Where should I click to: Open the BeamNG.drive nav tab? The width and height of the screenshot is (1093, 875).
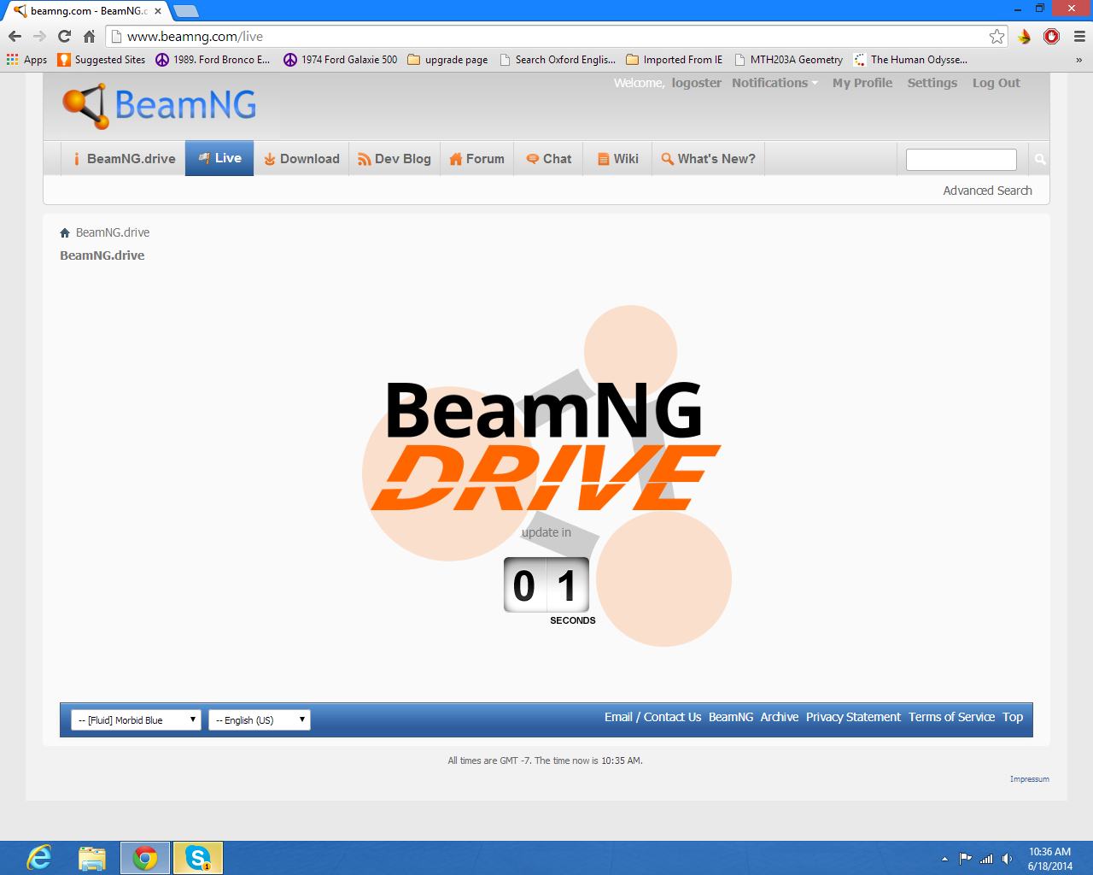123,159
